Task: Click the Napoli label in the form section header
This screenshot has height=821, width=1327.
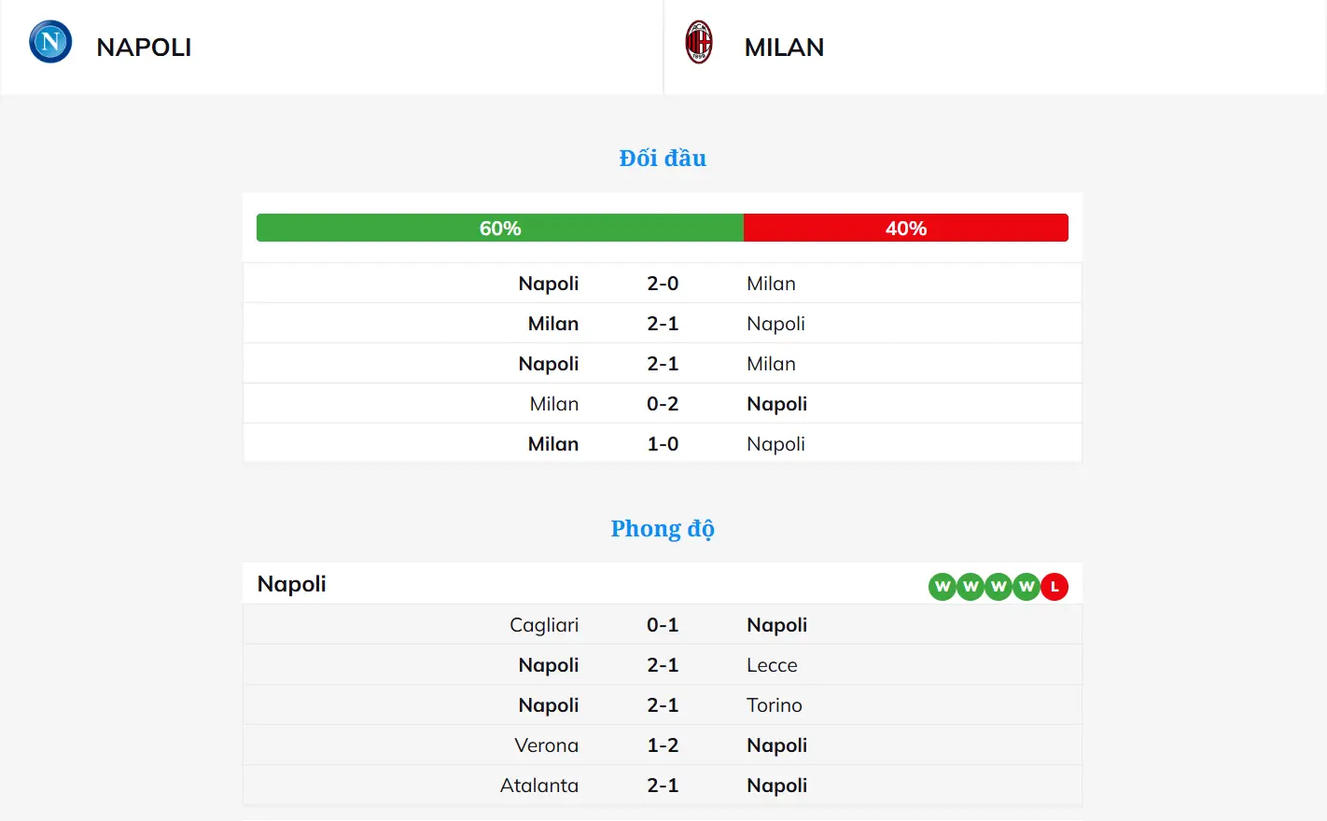Action: [x=292, y=584]
